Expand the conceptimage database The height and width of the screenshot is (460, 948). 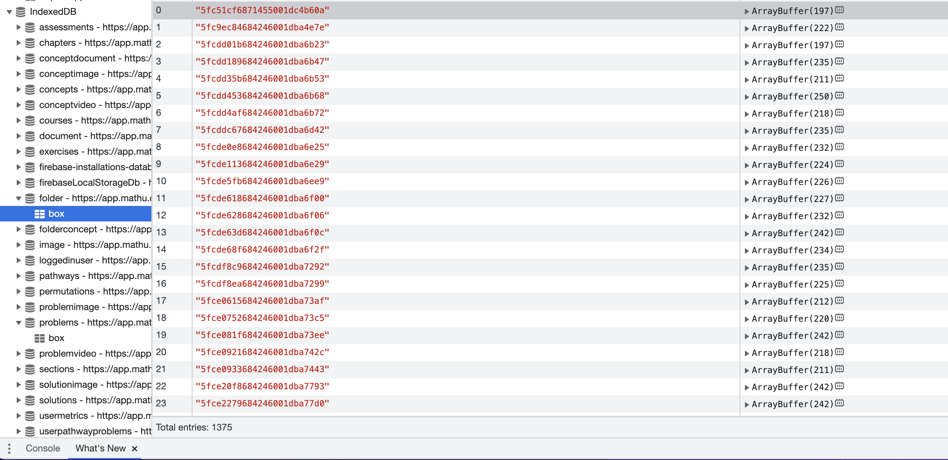pos(18,74)
